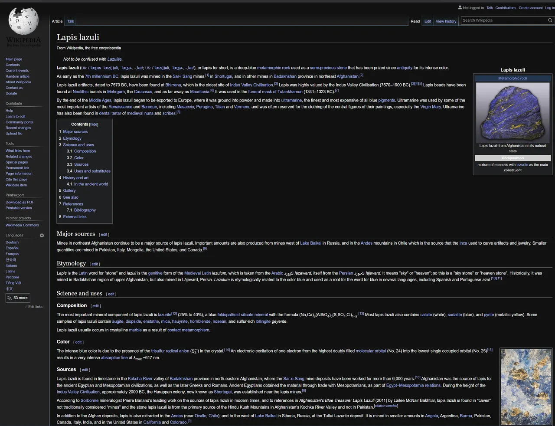Open a Random article

[17, 76]
